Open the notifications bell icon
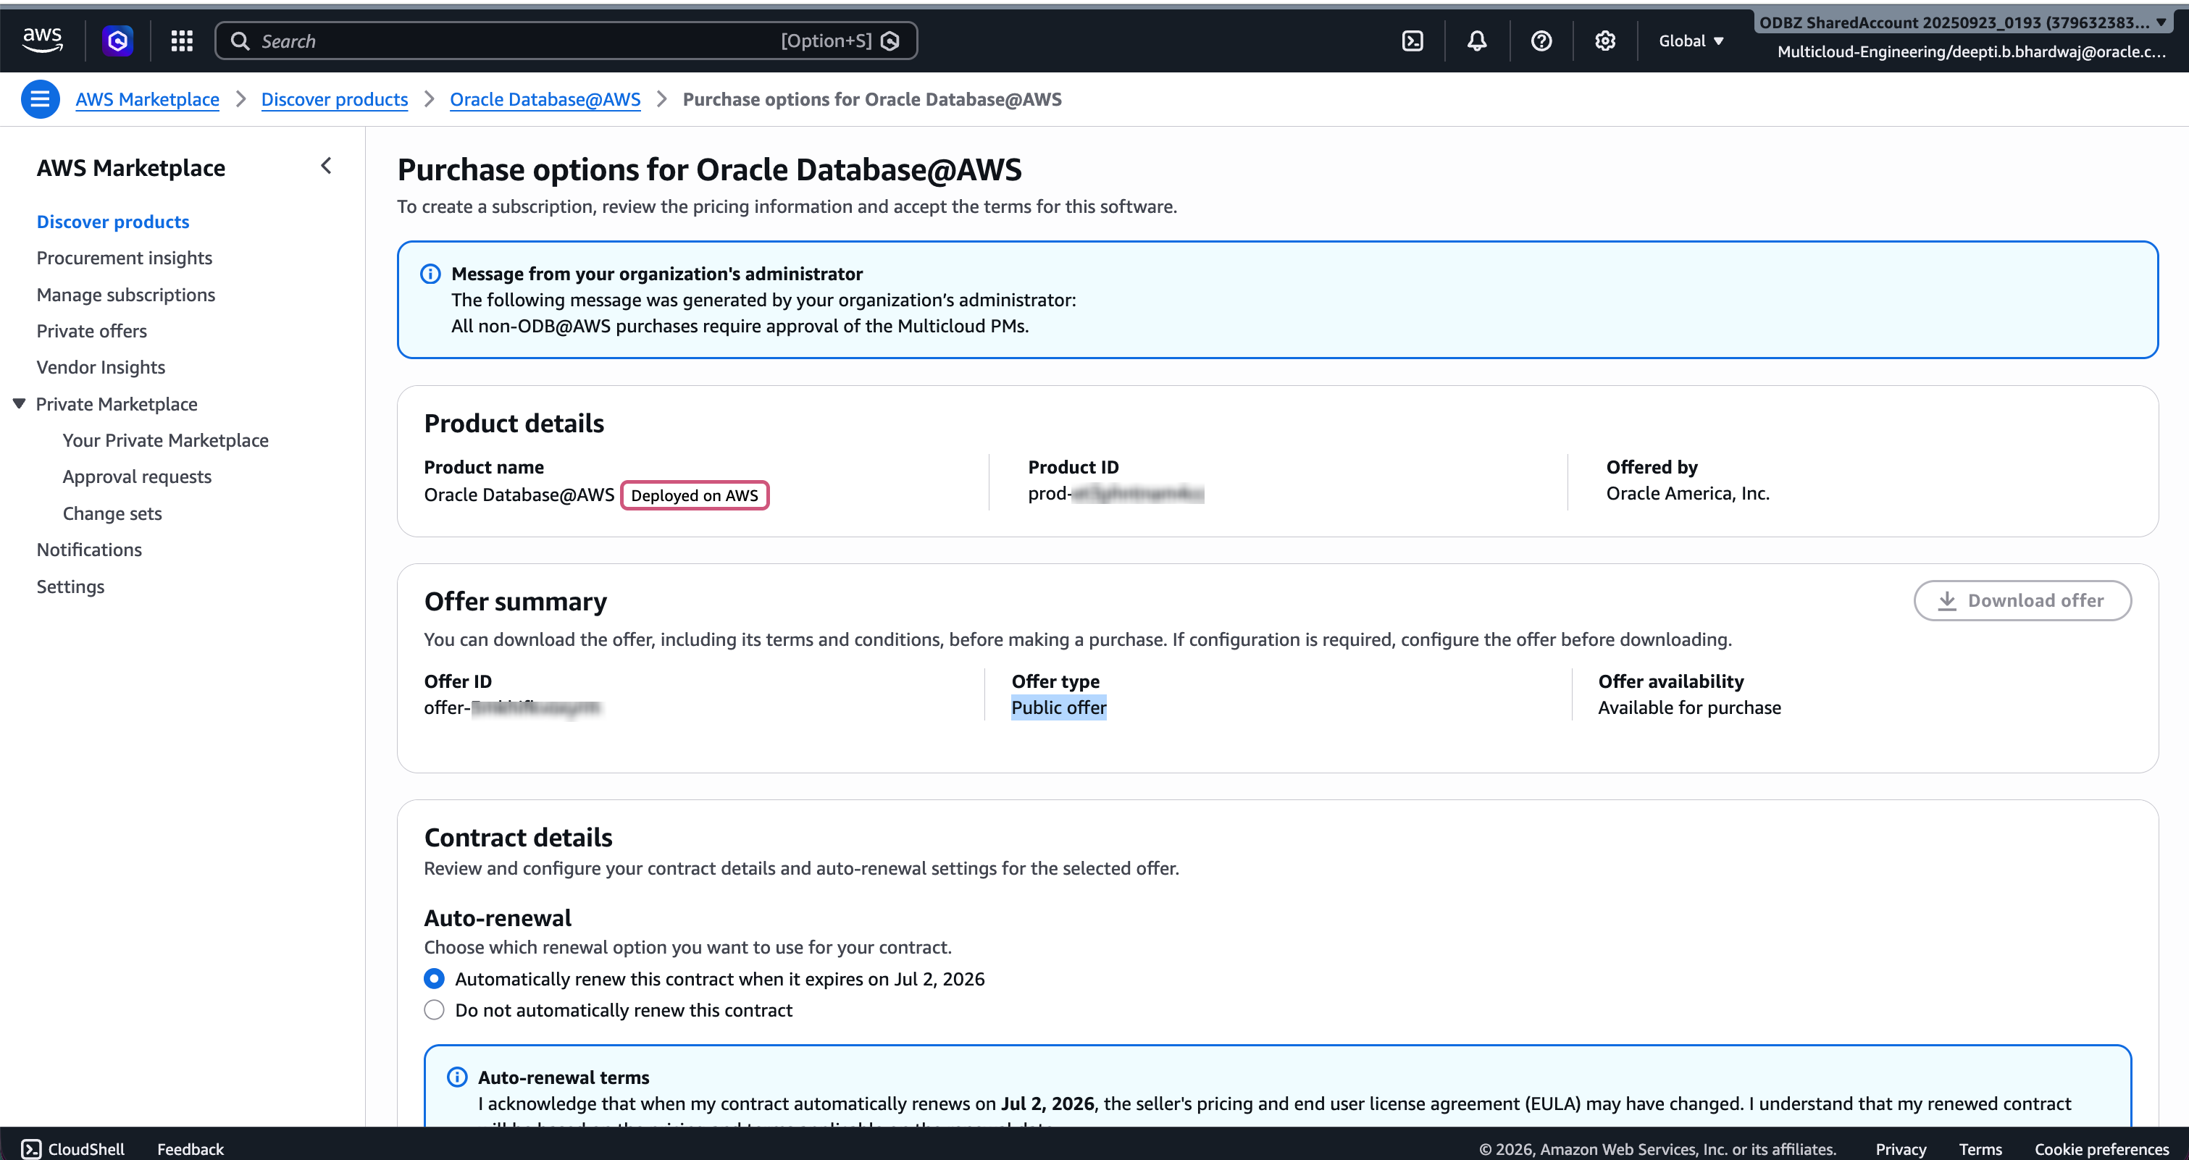This screenshot has height=1160, width=2189. point(1477,41)
